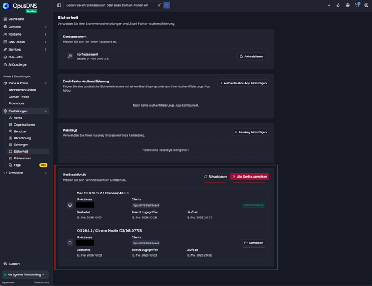This screenshot has width=372, height=286.
Task: Click the Aktuelle Sitzung badge
Action: point(254,205)
